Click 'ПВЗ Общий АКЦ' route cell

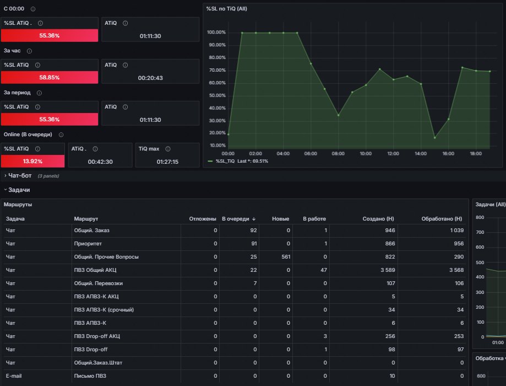[x=95, y=270]
